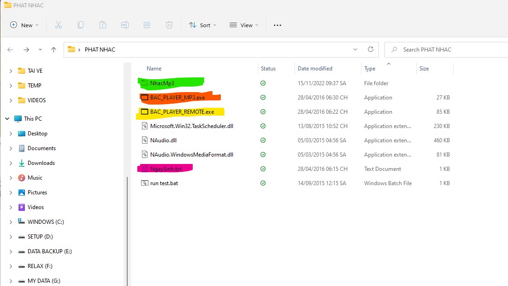This screenshot has width=508, height=286.
Task: Open the Sort options menu
Action: (x=202, y=25)
